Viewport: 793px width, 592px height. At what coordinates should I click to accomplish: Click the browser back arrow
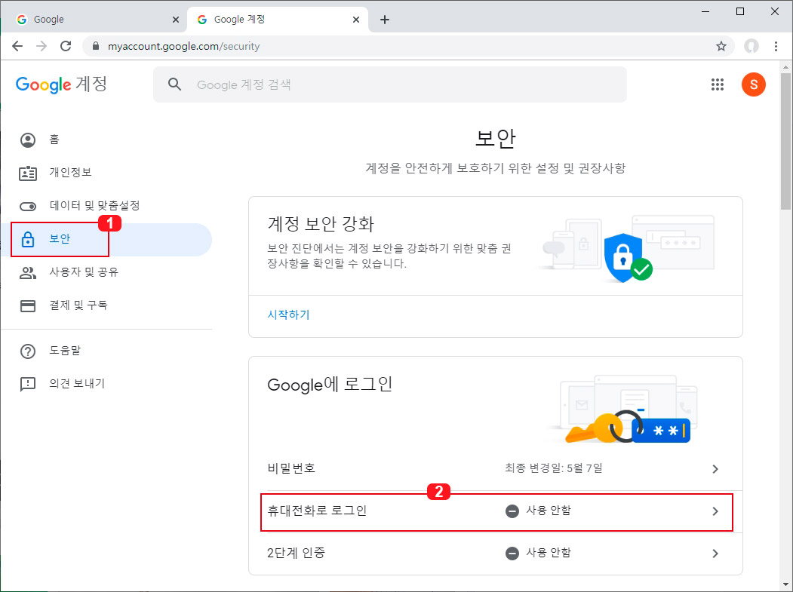pyautogui.click(x=17, y=46)
